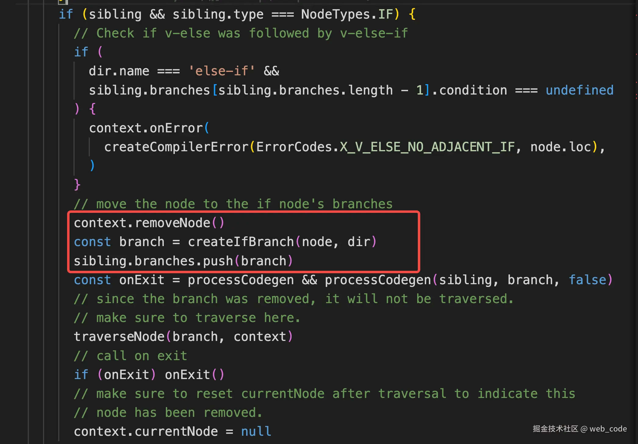Click the sibling.branches.push(branch) line

[x=183, y=261]
